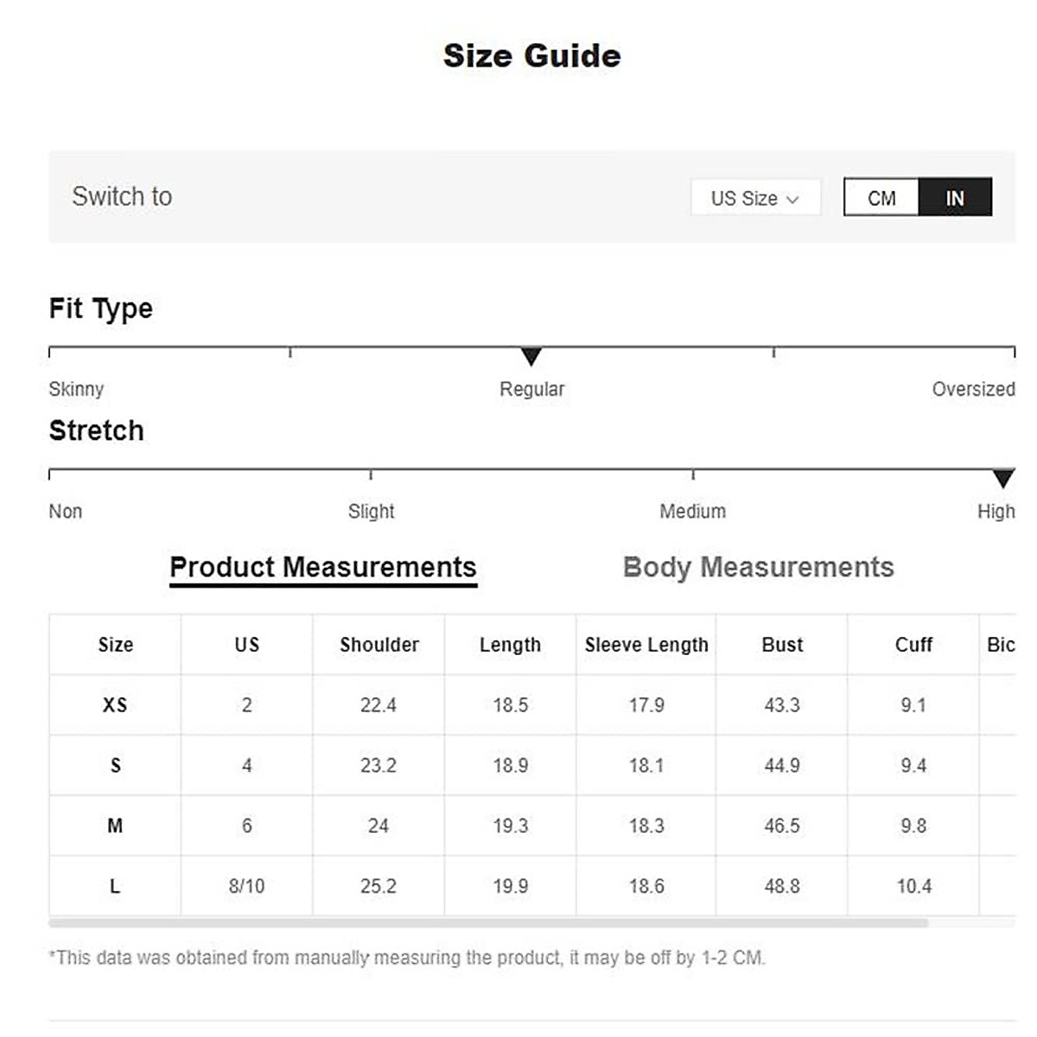Click the Sleeve Length column header

pos(646,645)
